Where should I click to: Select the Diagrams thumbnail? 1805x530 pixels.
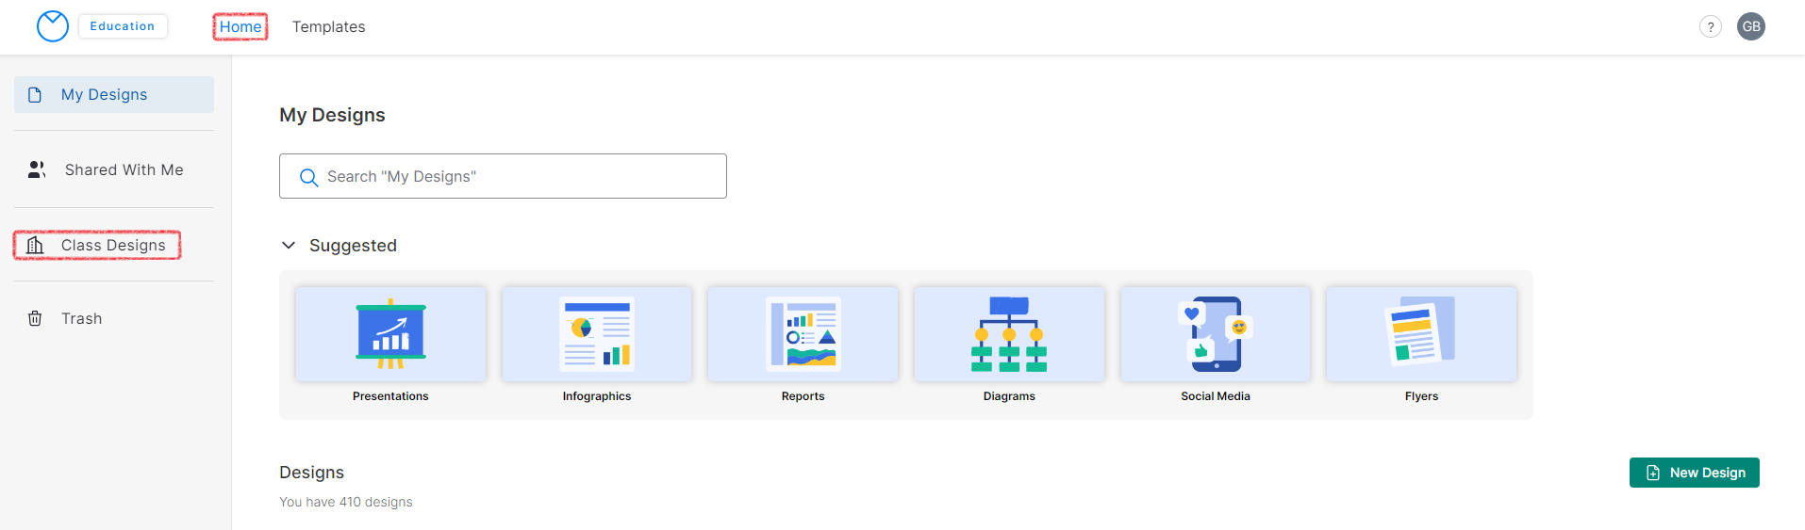click(x=1009, y=334)
